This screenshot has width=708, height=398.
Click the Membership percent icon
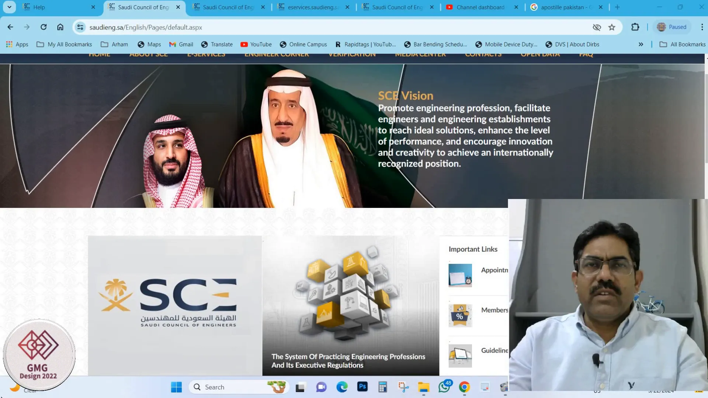(460, 315)
